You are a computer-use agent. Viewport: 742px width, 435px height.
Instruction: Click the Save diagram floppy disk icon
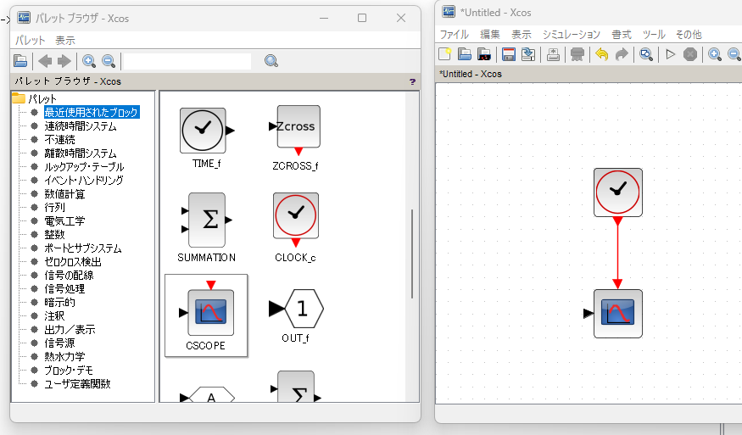coord(509,54)
